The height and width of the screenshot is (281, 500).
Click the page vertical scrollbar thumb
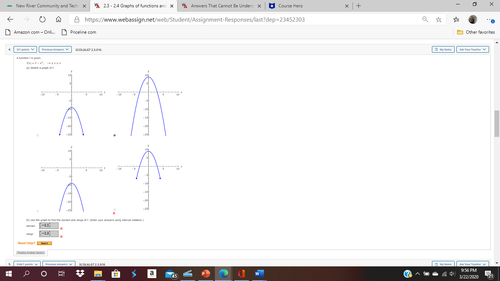click(497, 123)
